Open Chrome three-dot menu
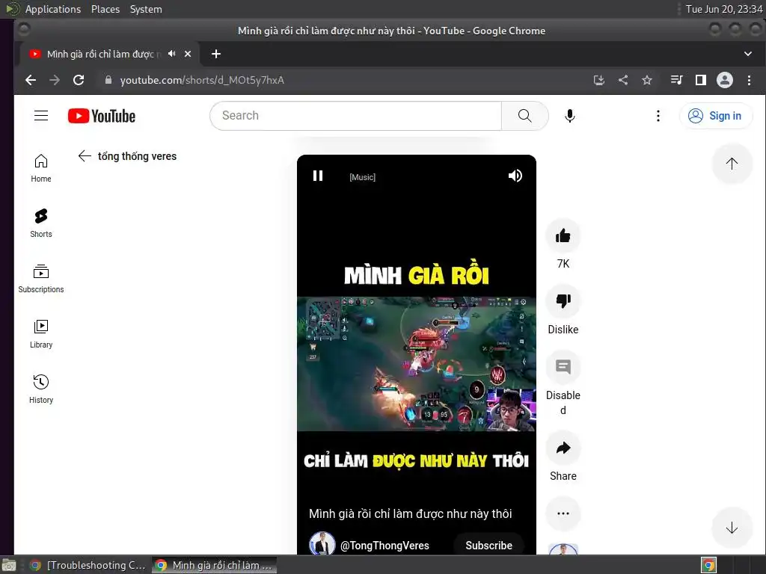 (749, 80)
